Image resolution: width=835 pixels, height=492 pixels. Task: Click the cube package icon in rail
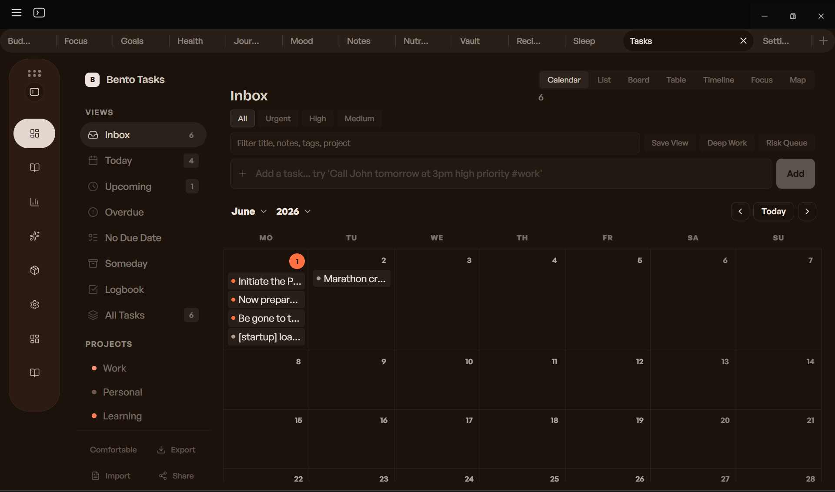(34, 270)
